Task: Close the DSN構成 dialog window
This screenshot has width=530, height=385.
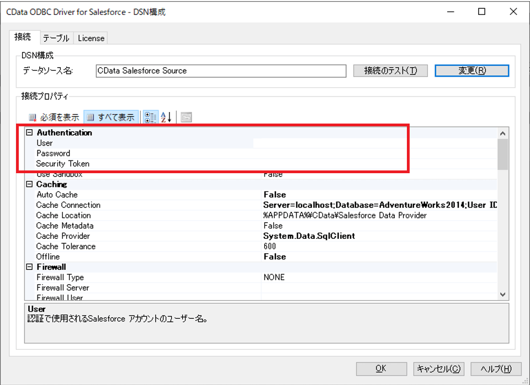Action: pos(513,12)
